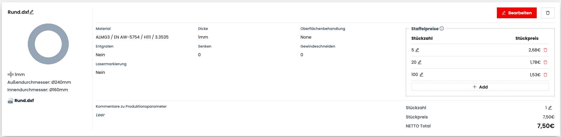Viewport: 561px width, 137px height.
Task: Open the Staffelpreise info tooltip icon
Action: (442, 28)
